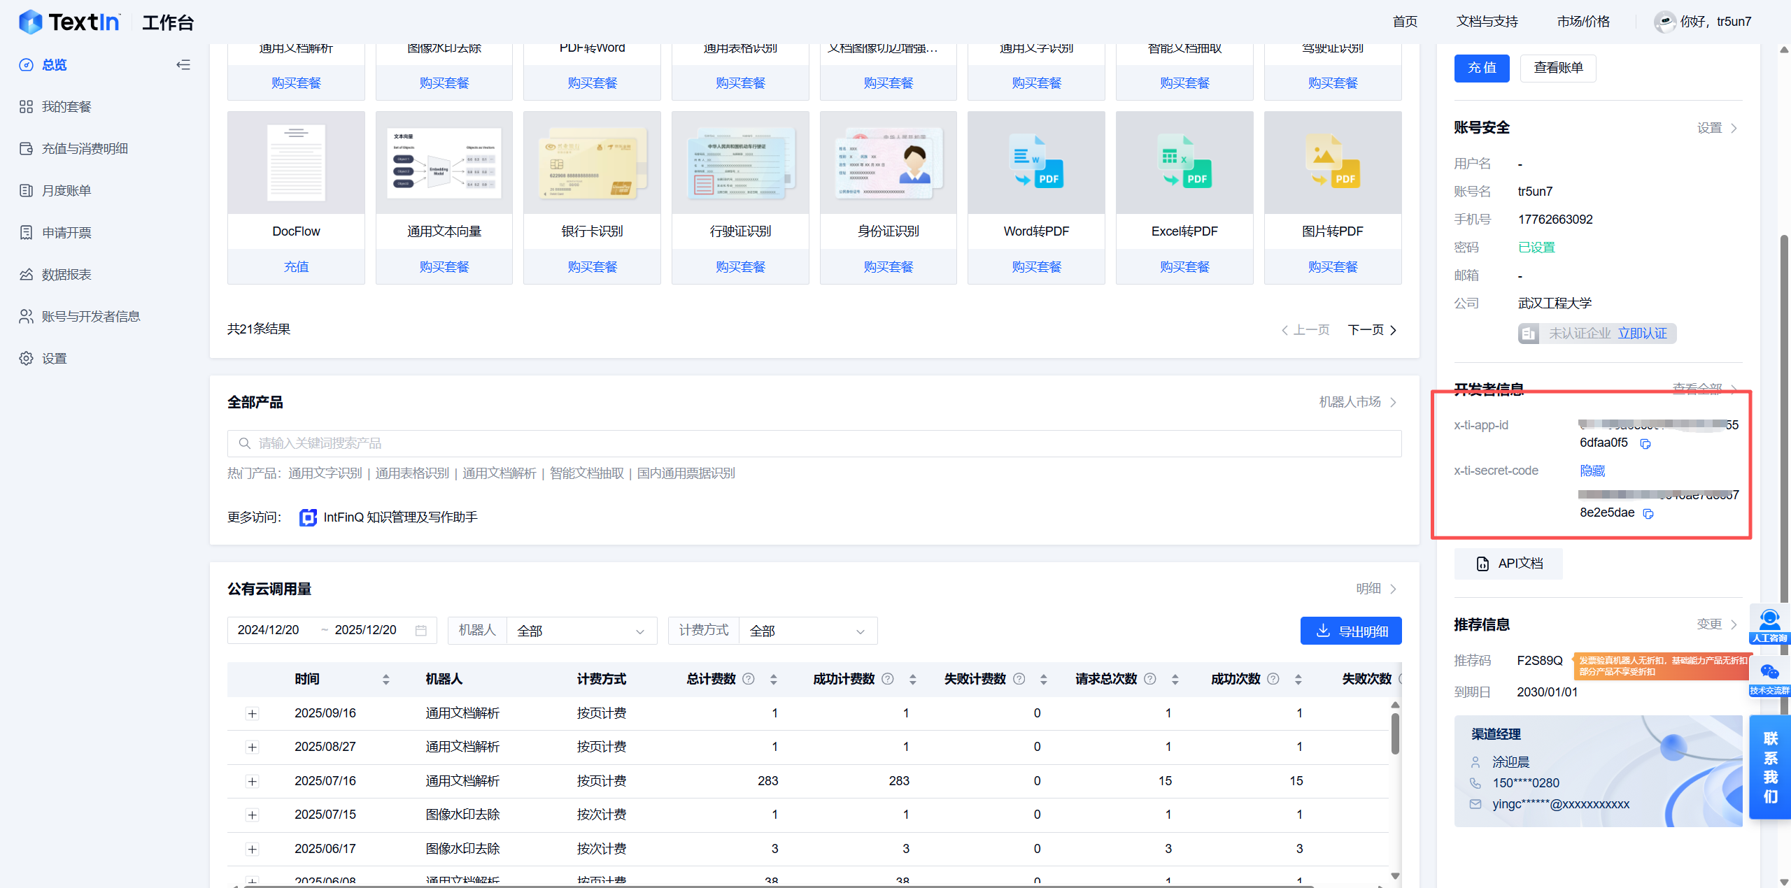Click the 人工咨询 support icon

pos(1769,624)
